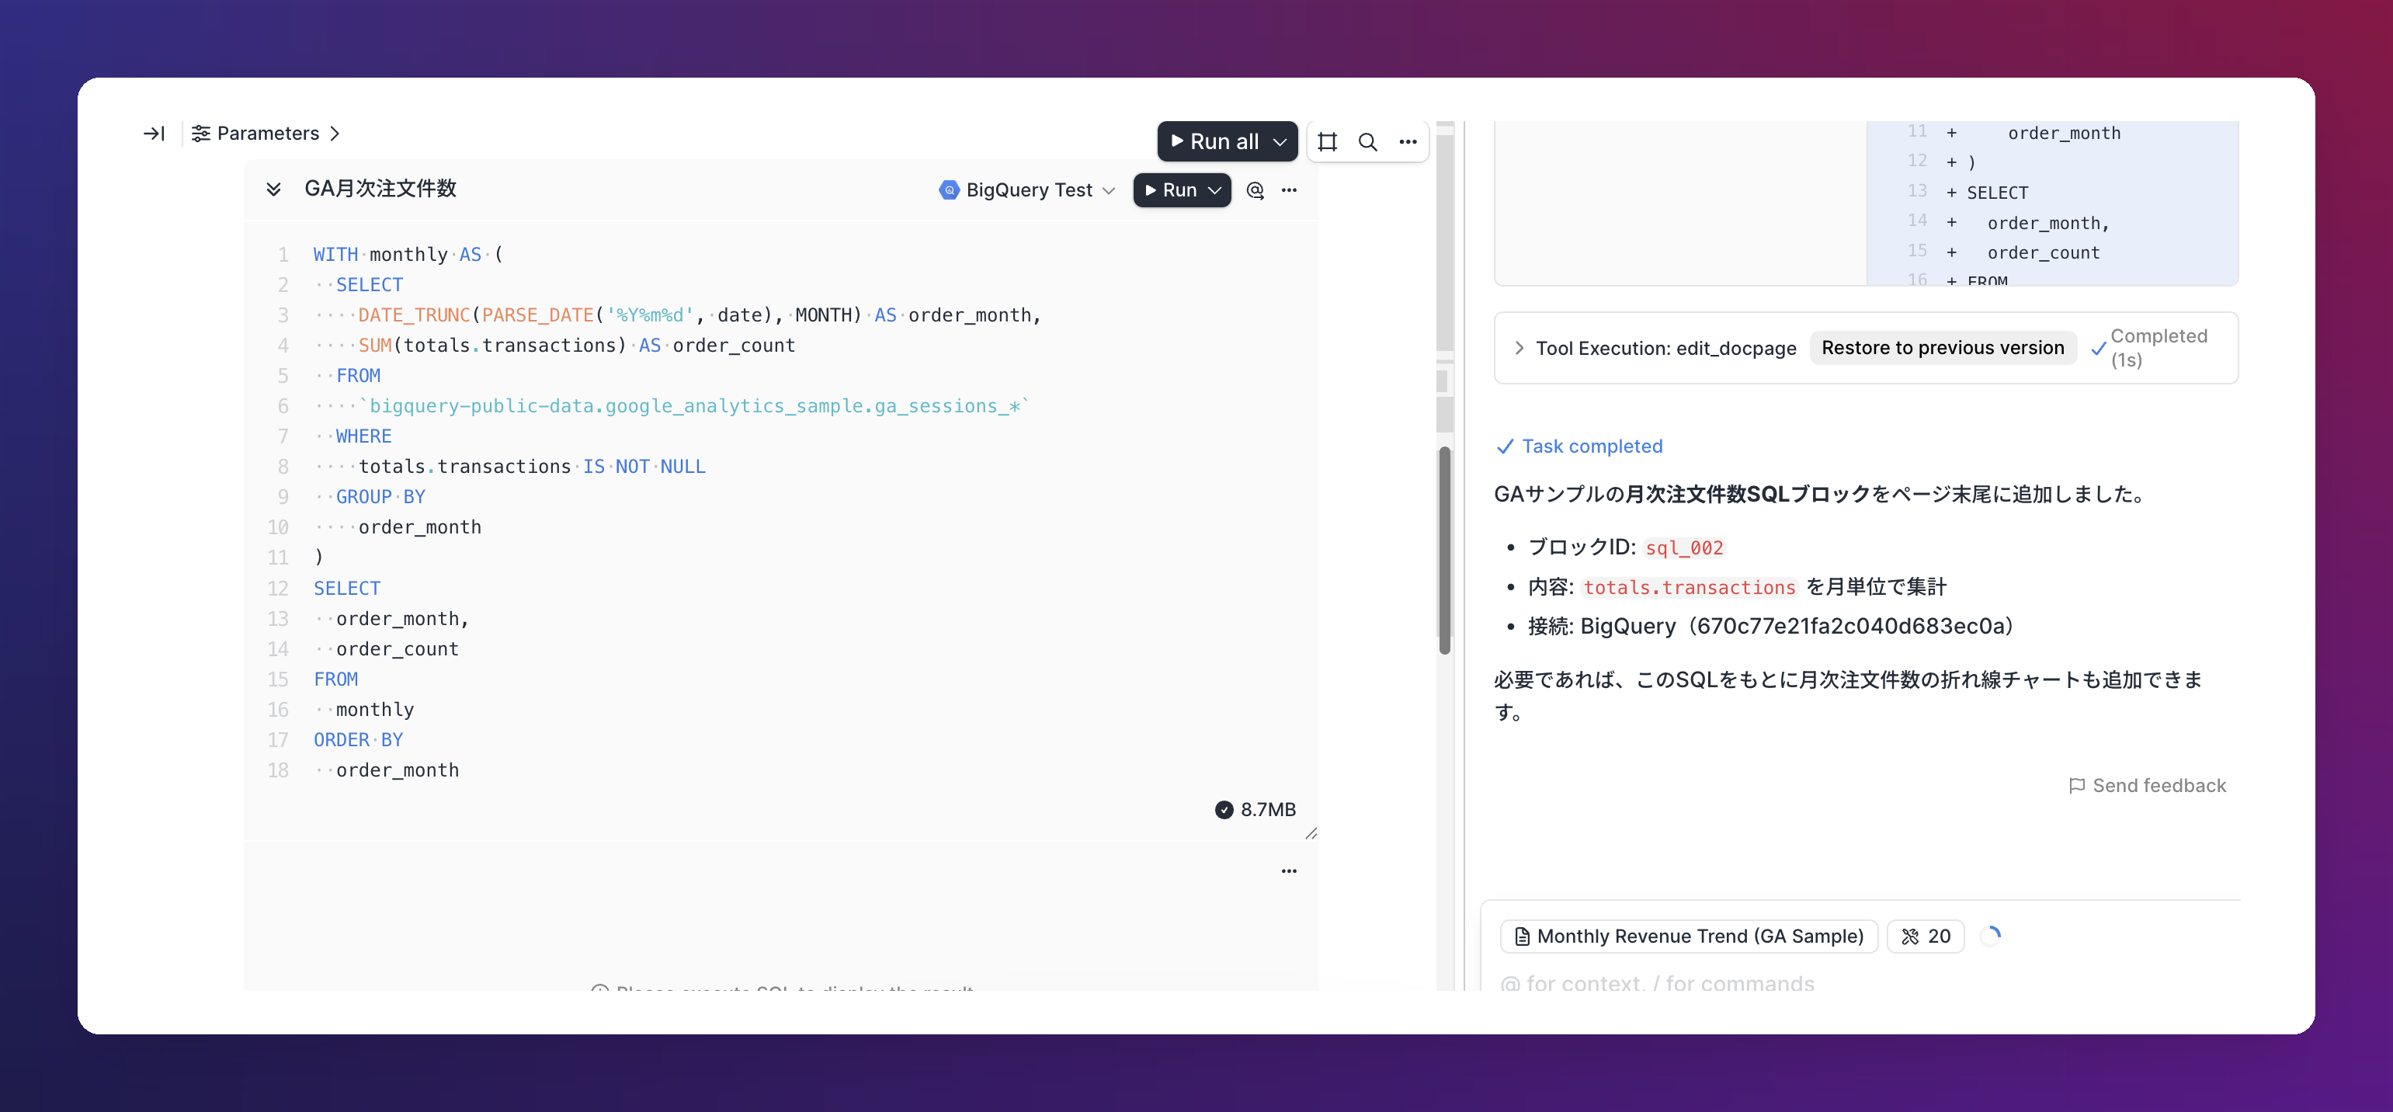Click the DATE_TRUNC function on line 3
Screen dimensions: 2393x1112
click(x=415, y=315)
